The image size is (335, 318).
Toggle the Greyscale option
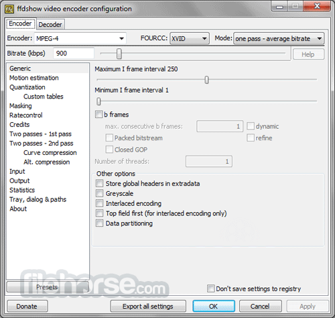click(x=99, y=193)
